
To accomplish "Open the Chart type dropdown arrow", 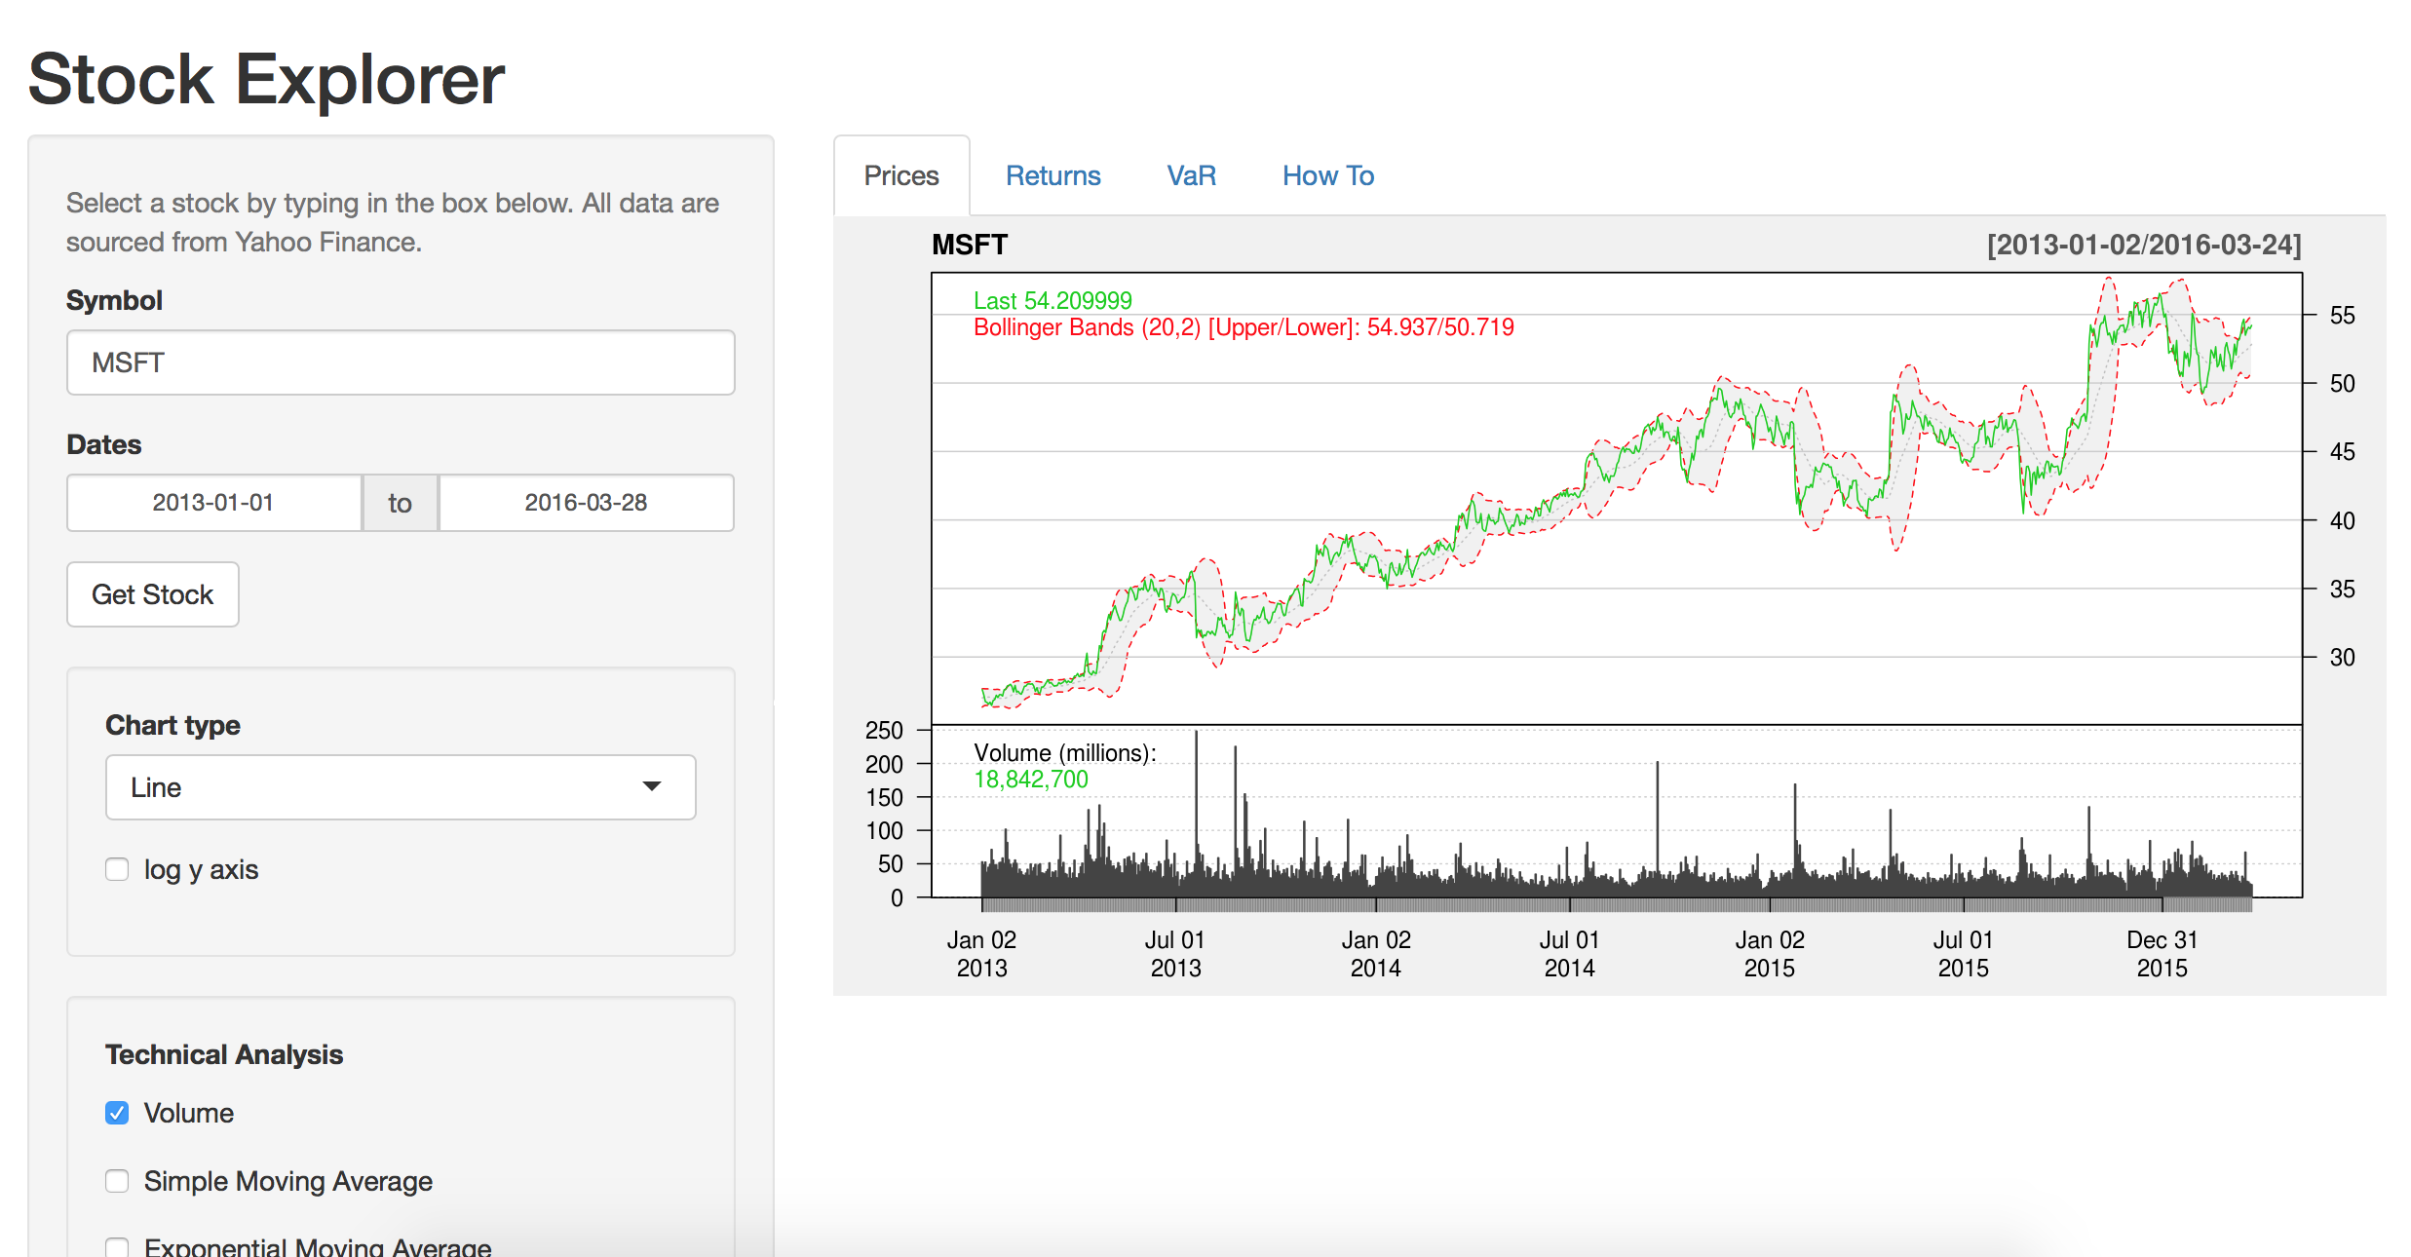I will [x=651, y=786].
